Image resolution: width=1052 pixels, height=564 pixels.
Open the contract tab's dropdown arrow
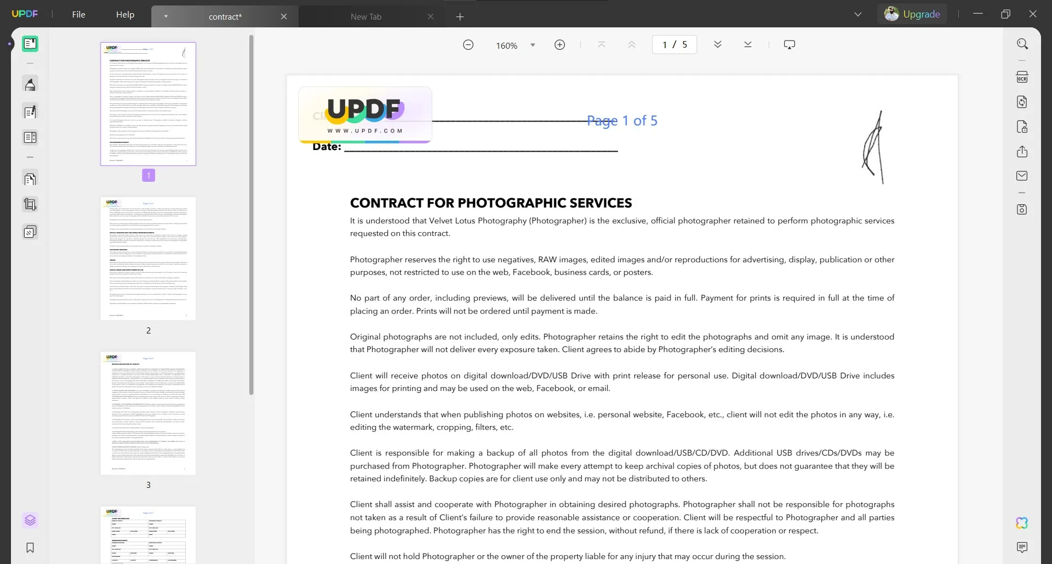point(165,16)
